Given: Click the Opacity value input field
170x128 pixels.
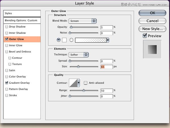Looking at the screenshot, I should pos(107,27).
